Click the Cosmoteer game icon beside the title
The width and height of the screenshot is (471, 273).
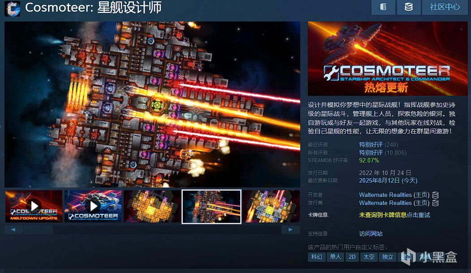coord(12,8)
